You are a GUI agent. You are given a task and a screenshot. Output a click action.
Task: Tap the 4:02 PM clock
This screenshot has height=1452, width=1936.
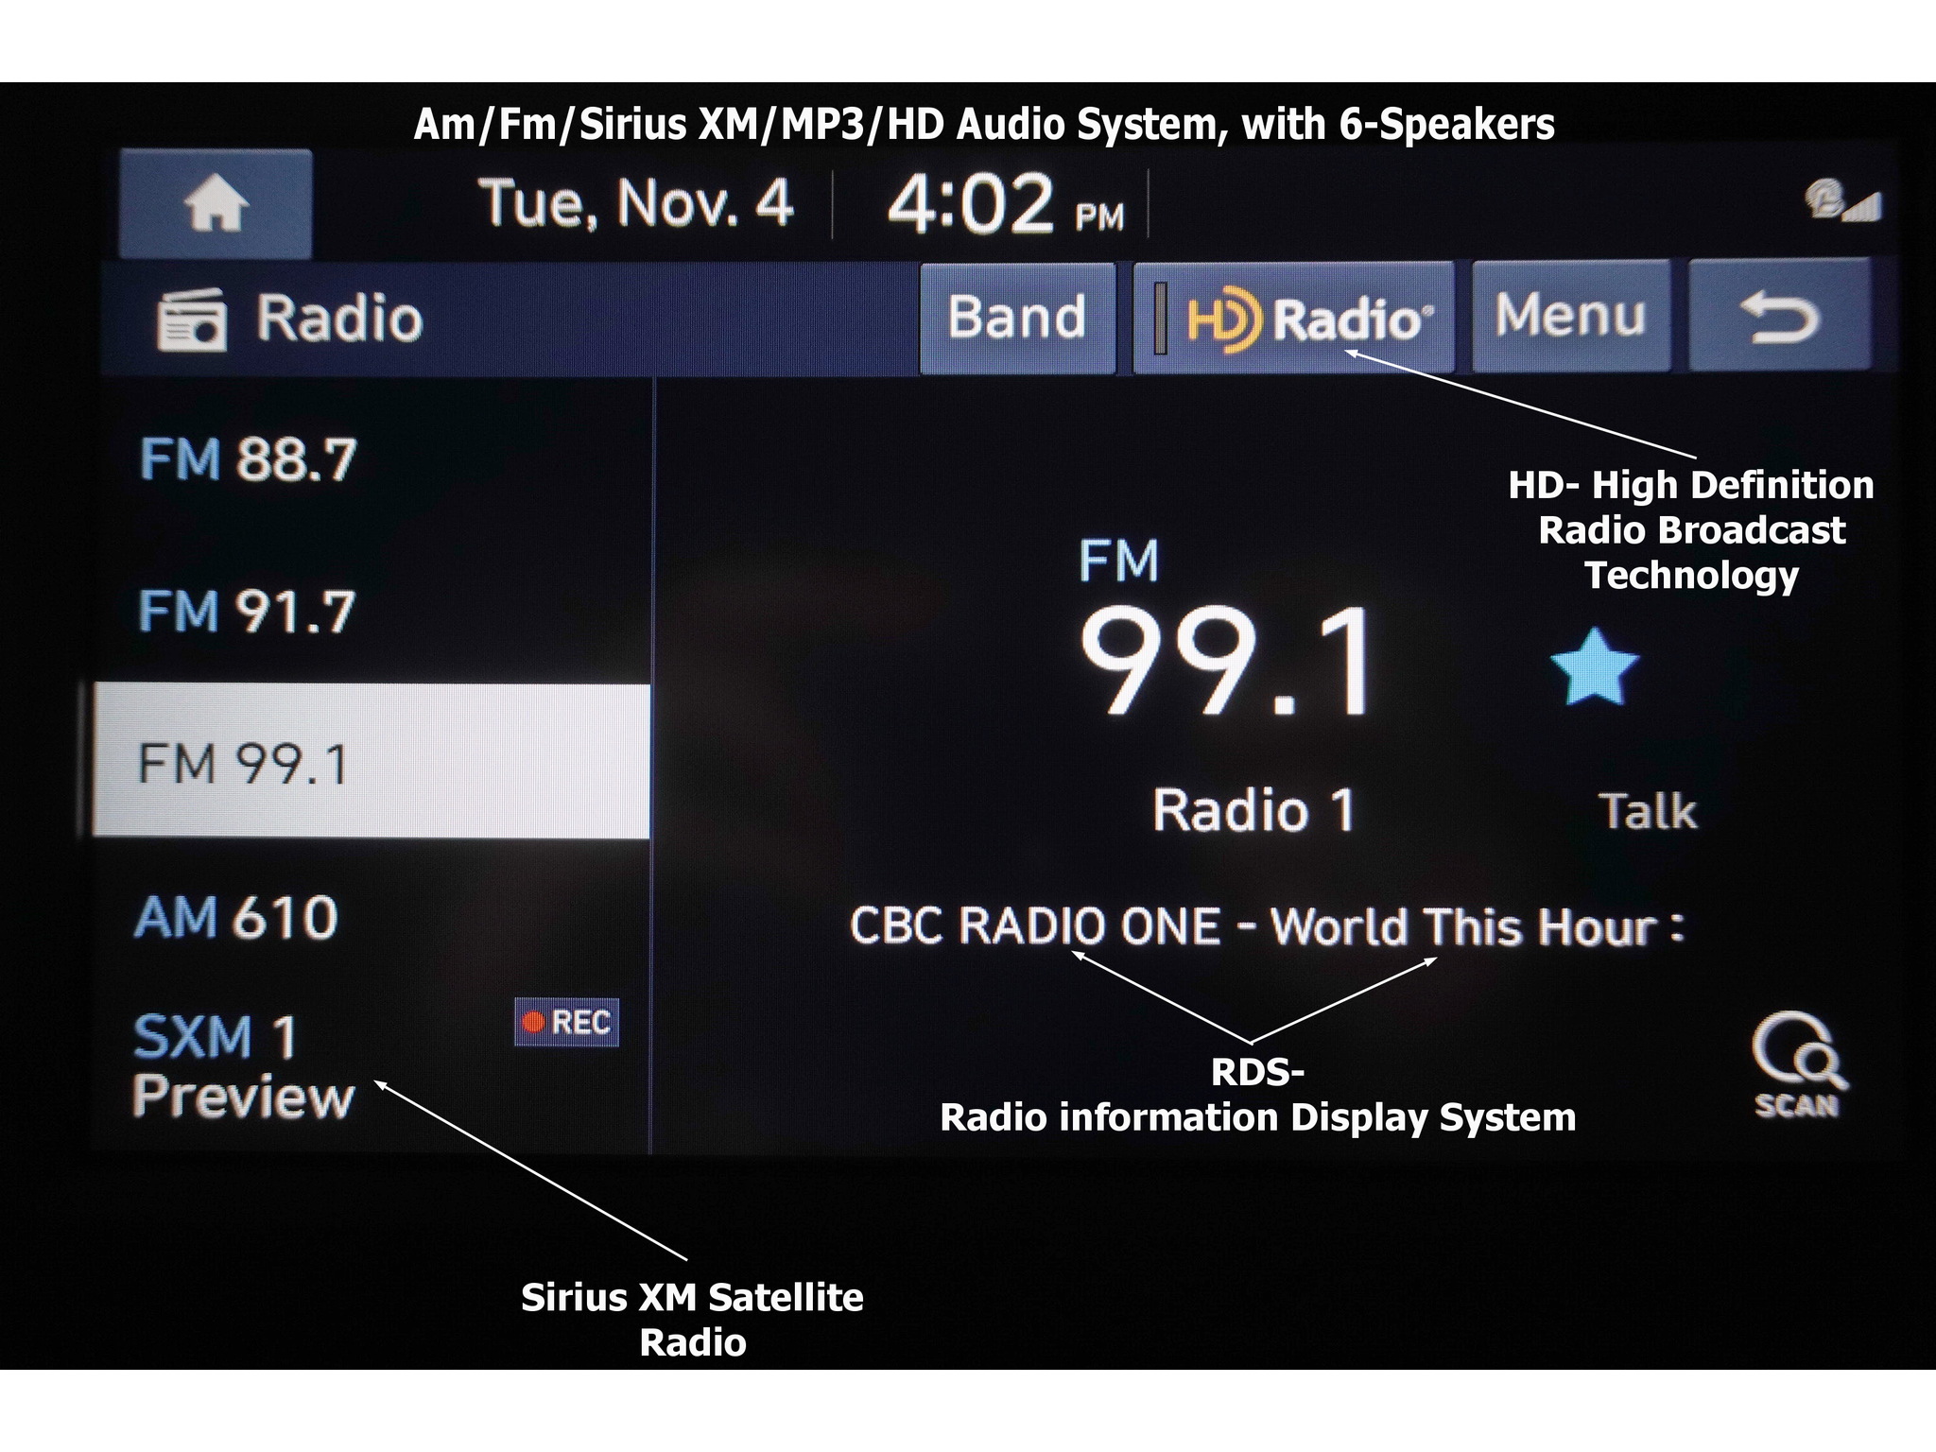(1006, 205)
